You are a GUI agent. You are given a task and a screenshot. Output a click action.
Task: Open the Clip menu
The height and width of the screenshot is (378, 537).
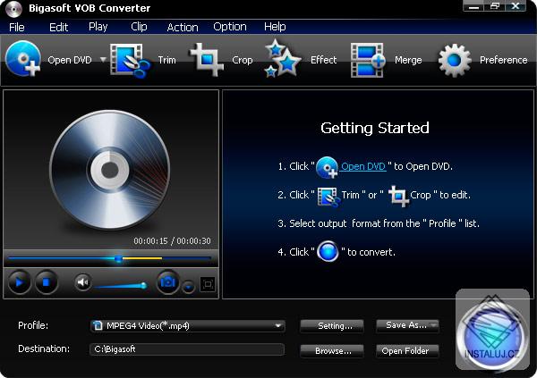click(x=139, y=27)
